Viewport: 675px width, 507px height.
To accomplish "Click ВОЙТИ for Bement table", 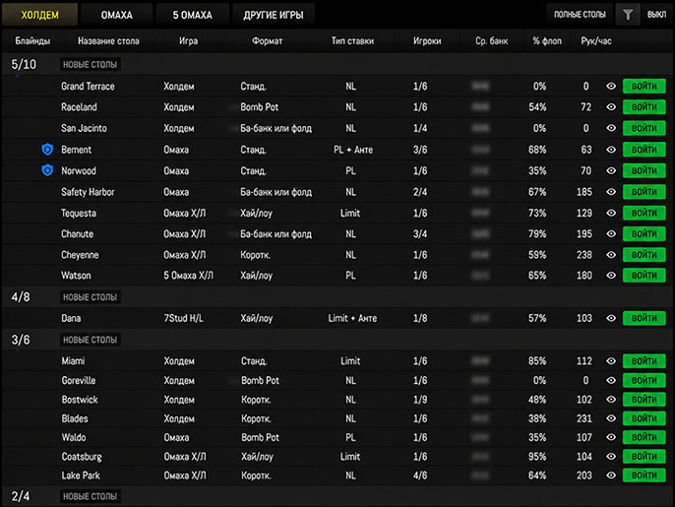I will coord(644,150).
